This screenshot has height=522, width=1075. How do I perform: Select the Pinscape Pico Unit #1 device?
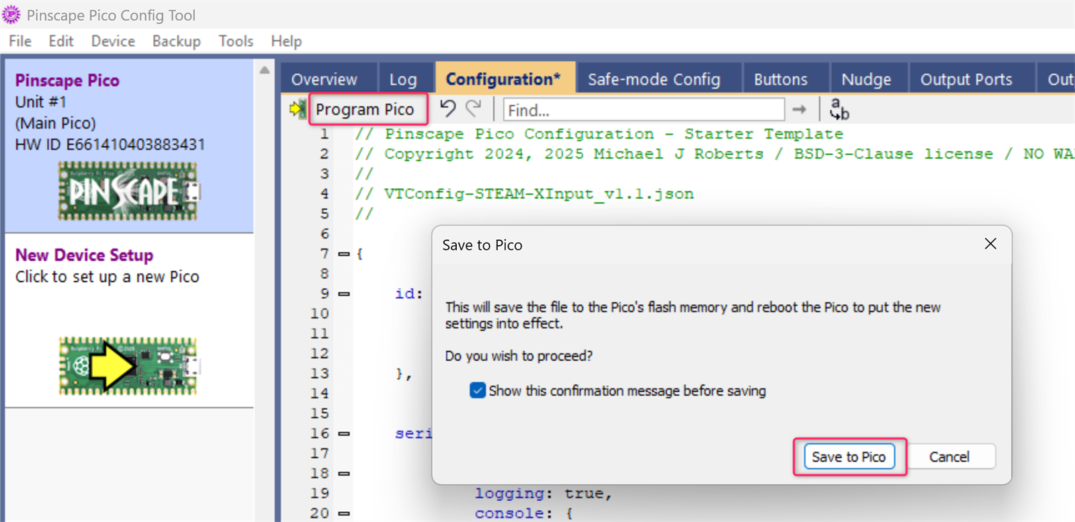[130, 146]
